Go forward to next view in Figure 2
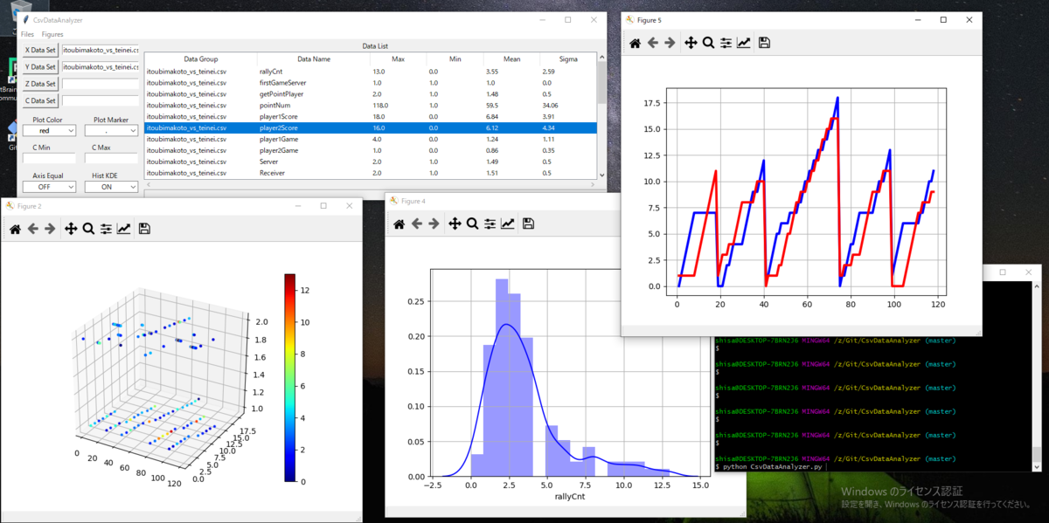The width and height of the screenshot is (1049, 523). [49, 229]
